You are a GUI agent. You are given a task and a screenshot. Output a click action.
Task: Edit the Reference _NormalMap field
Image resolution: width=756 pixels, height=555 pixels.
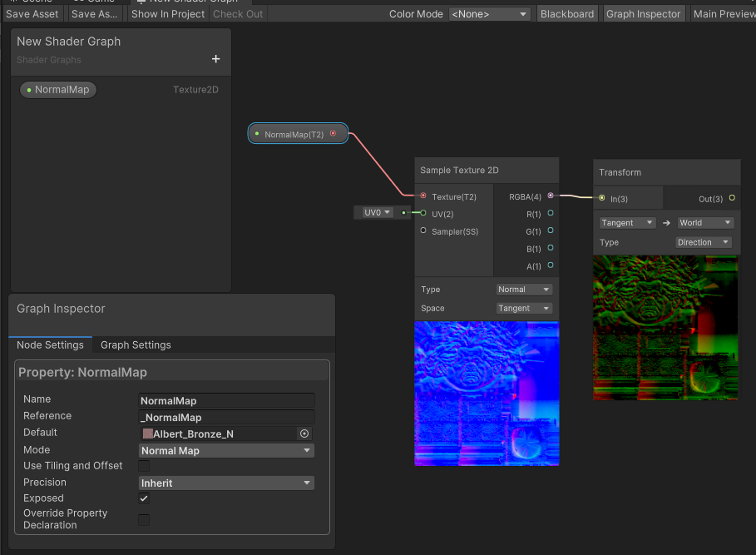pyautogui.click(x=226, y=417)
